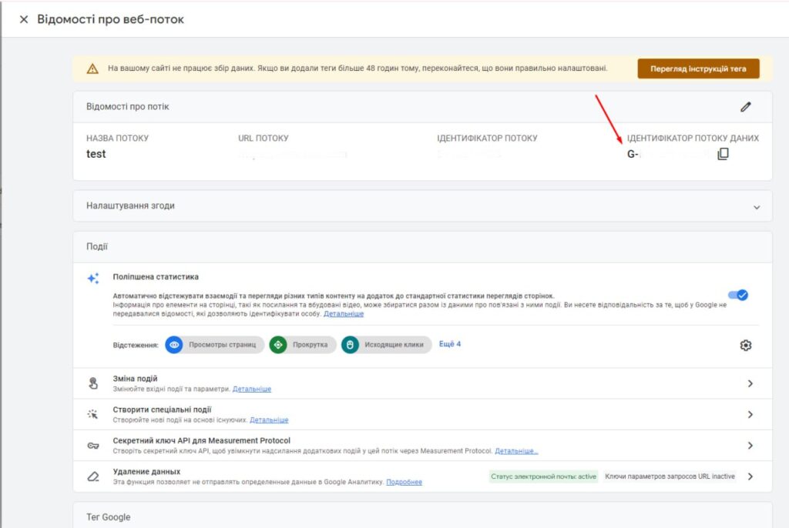Click the sparkle icon beside Поліпшена статистика
789x528 pixels.
coord(93,279)
